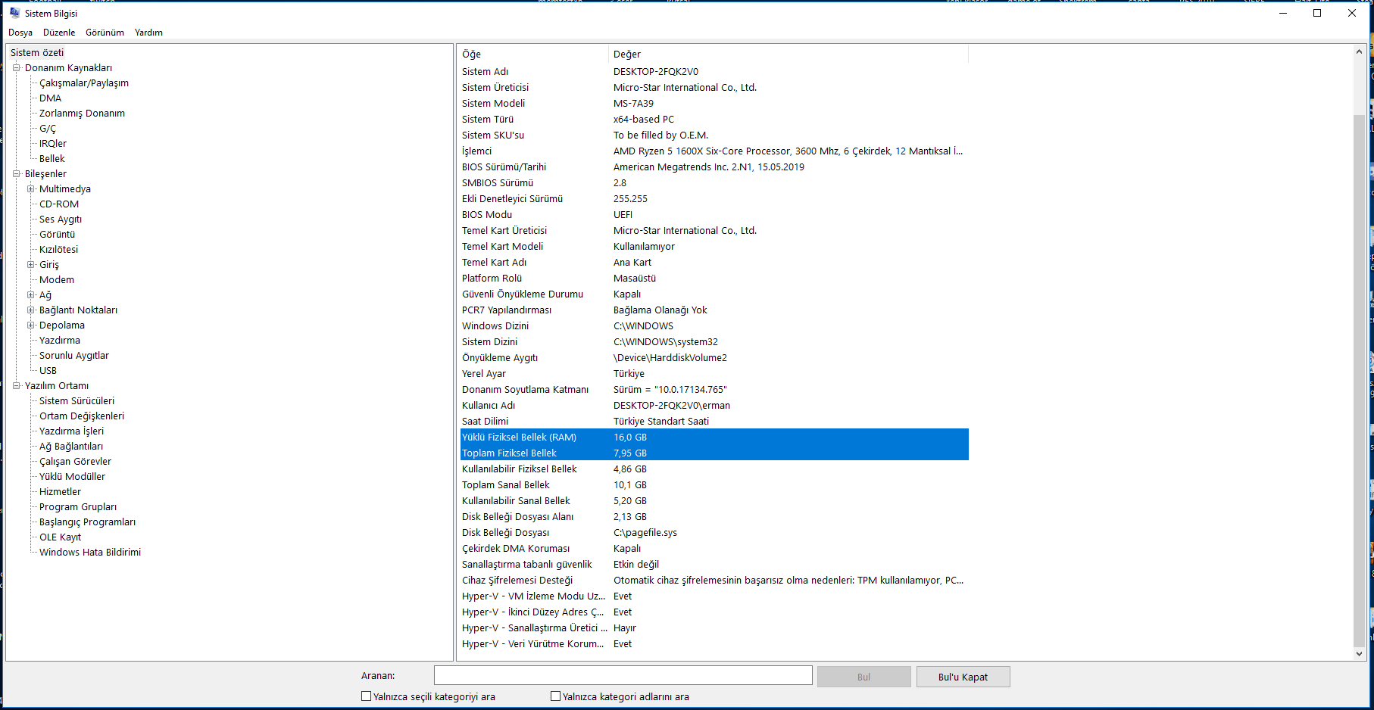Screen dimensions: 1374x710
Task: Expand the Giriş tree node
Action: (x=31, y=265)
